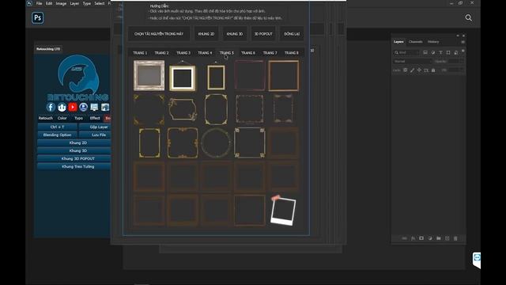Click the layer search Kind field
Screen dimensions: 506x285
coord(406,52)
